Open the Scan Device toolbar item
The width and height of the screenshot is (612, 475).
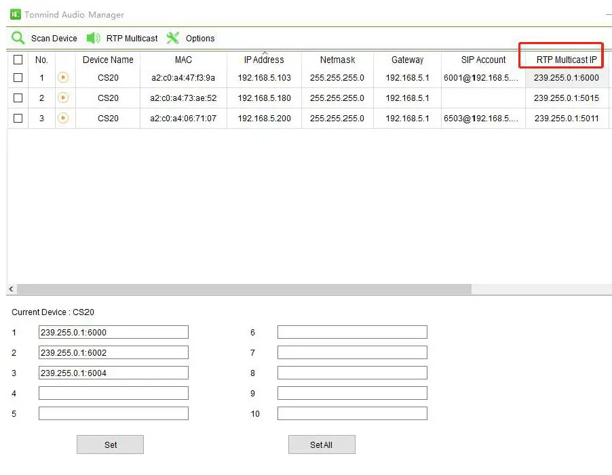[x=44, y=38]
